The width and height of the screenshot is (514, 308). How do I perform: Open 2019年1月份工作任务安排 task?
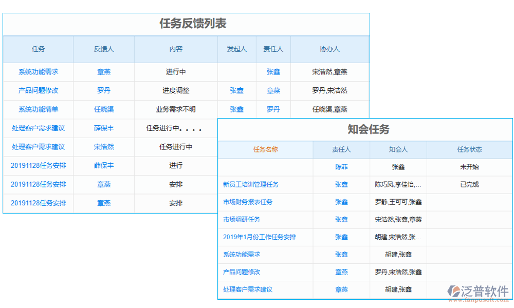261,237
